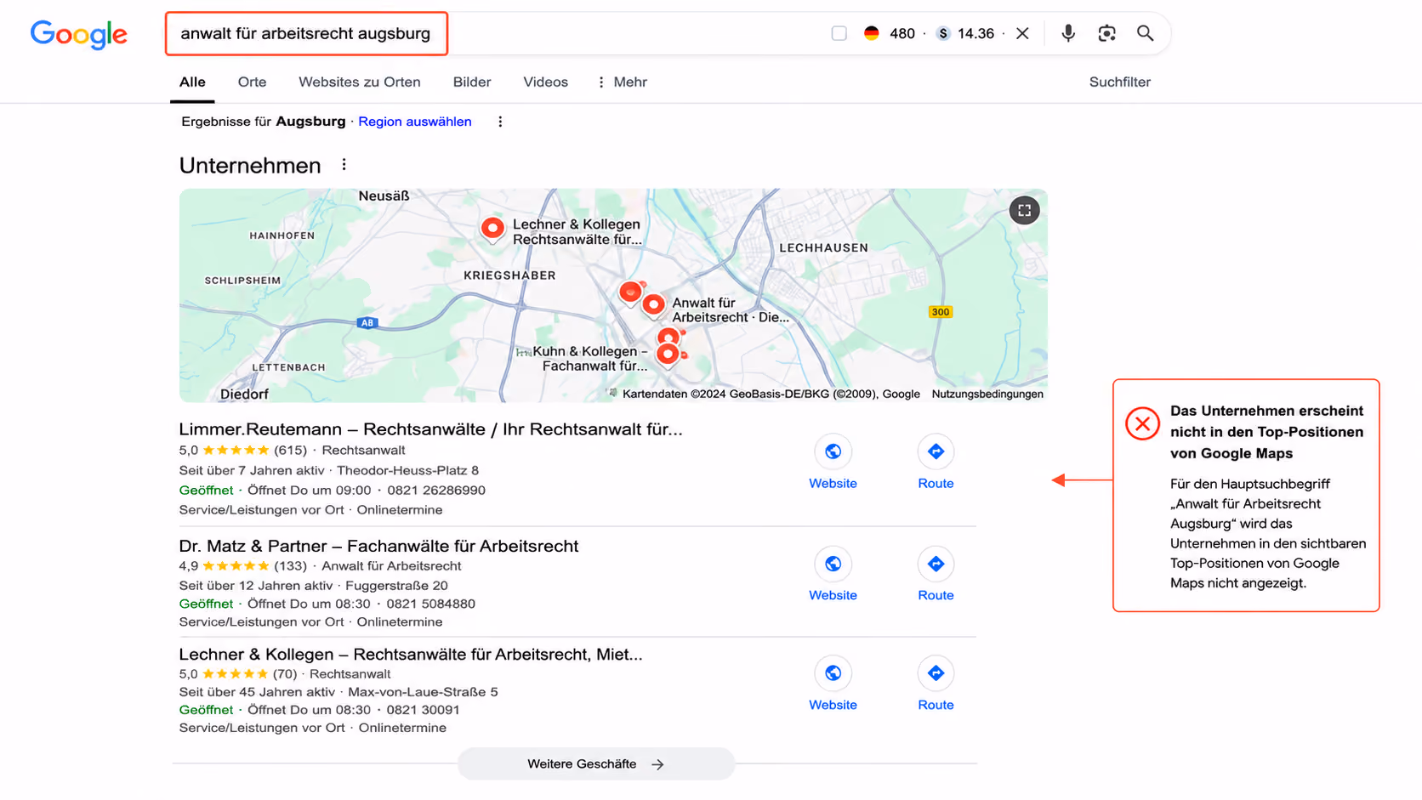Click the (133) review count
The image size is (1422, 800).
coord(290,565)
